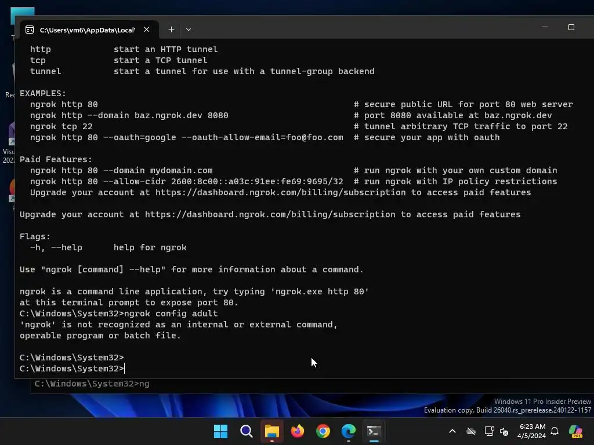Open File Explorer from taskbar
Screen dimensions: 594x445
point(272,431)
